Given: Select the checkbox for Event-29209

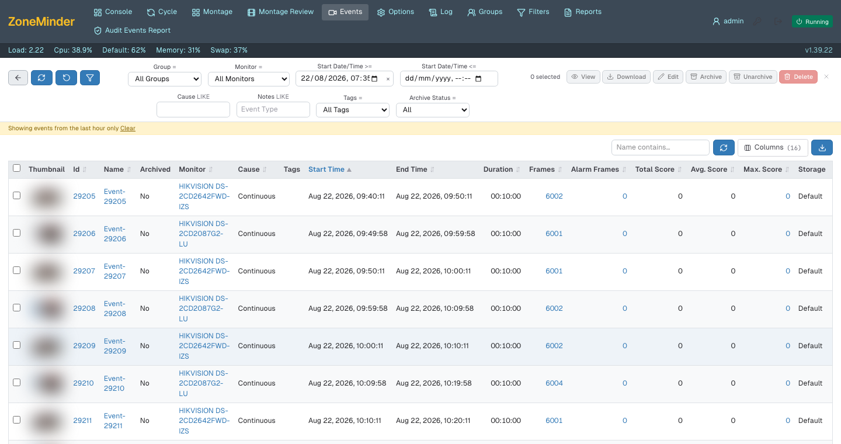Looking at the screenshot, I should tap(17, 345).
